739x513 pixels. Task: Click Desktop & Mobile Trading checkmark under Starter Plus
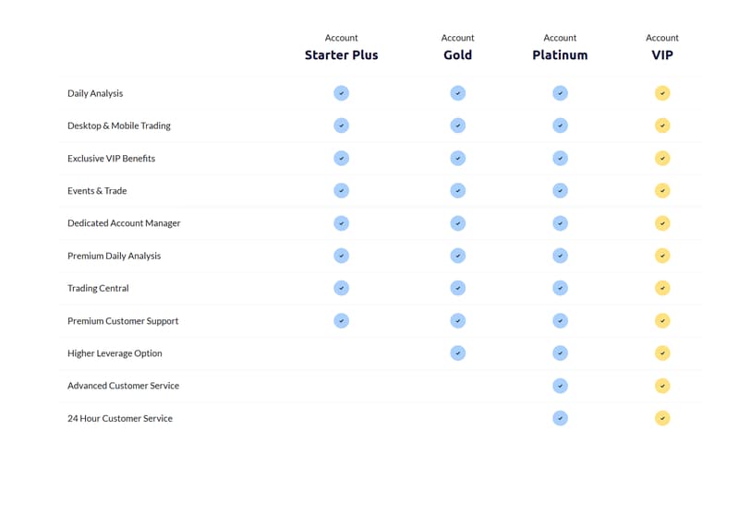click(x=341, y=125)
